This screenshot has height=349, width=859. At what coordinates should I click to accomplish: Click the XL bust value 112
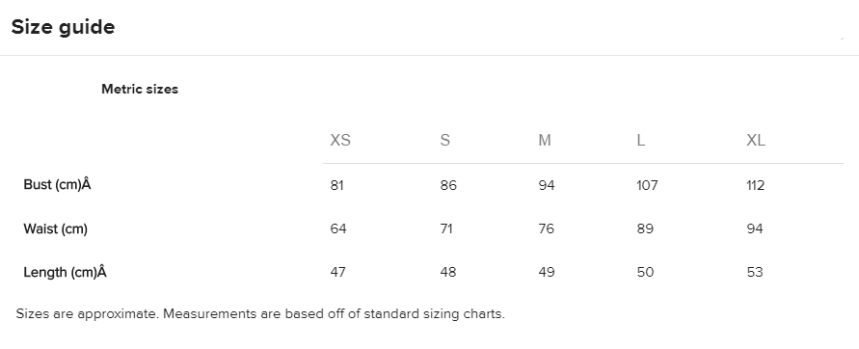(x=756, y=186)
